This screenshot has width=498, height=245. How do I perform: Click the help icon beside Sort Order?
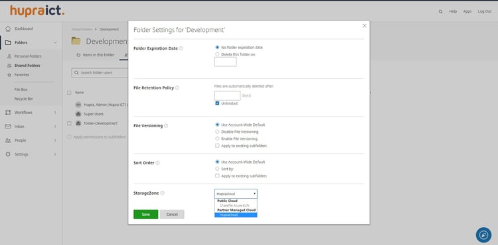(158, 163)
